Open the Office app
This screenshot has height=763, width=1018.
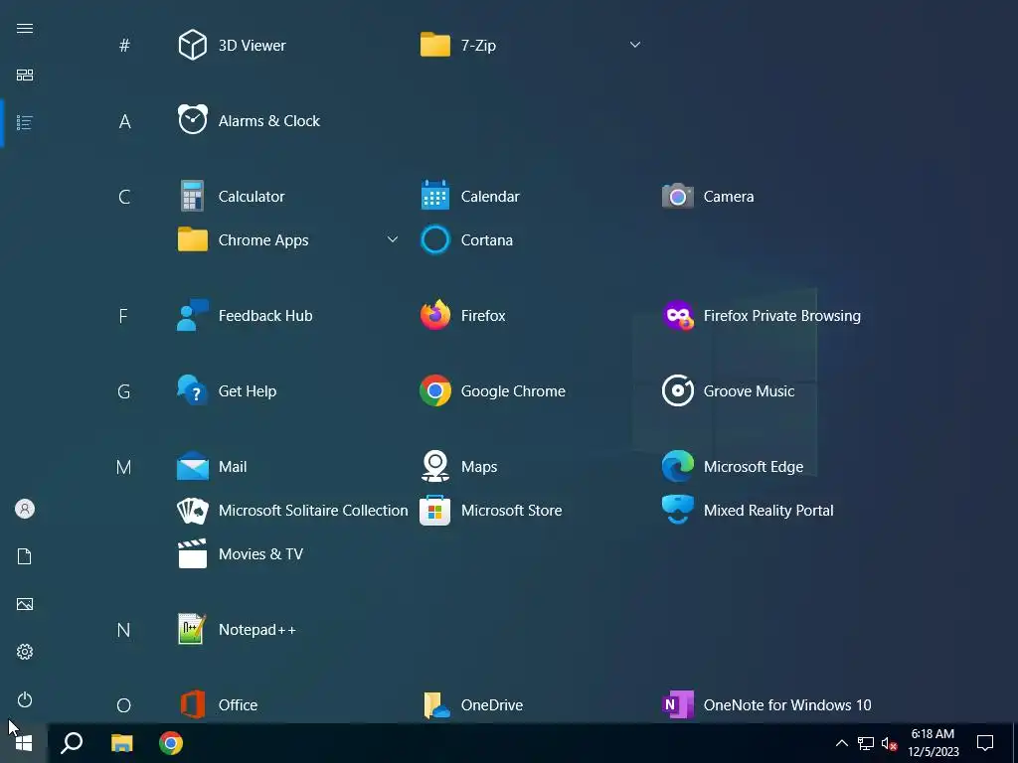[x=218, y=704]
